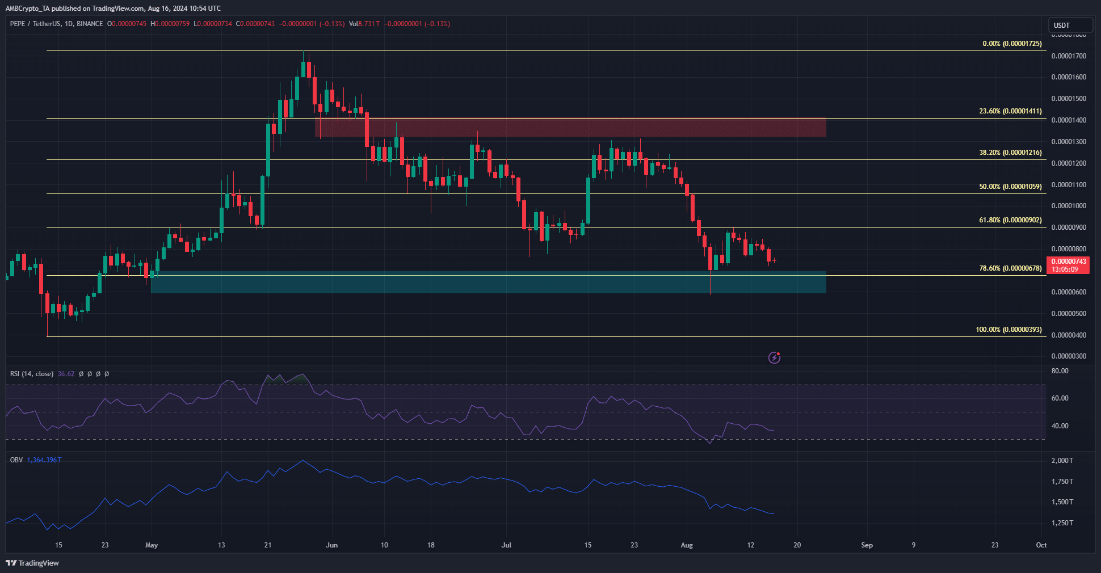Screen dimensions: 1101x573
Task: Click the RSI 40.00 scale label
Action: (1060, 426)
